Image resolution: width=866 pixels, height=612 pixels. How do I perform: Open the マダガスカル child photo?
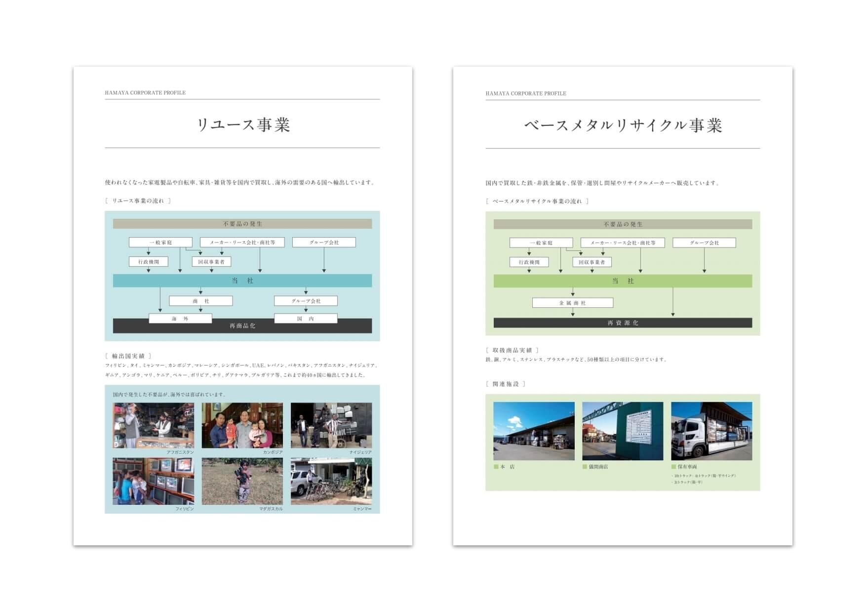[x=242, y=481]
